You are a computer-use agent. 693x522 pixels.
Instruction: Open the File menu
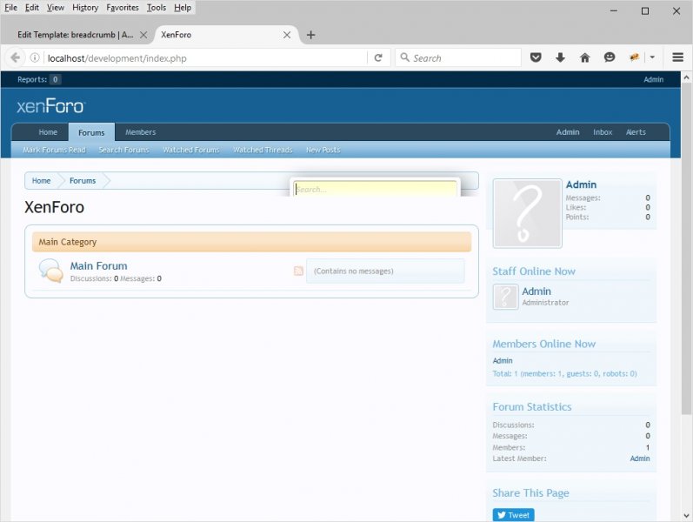pyautogui.click(x=10, y=8)
